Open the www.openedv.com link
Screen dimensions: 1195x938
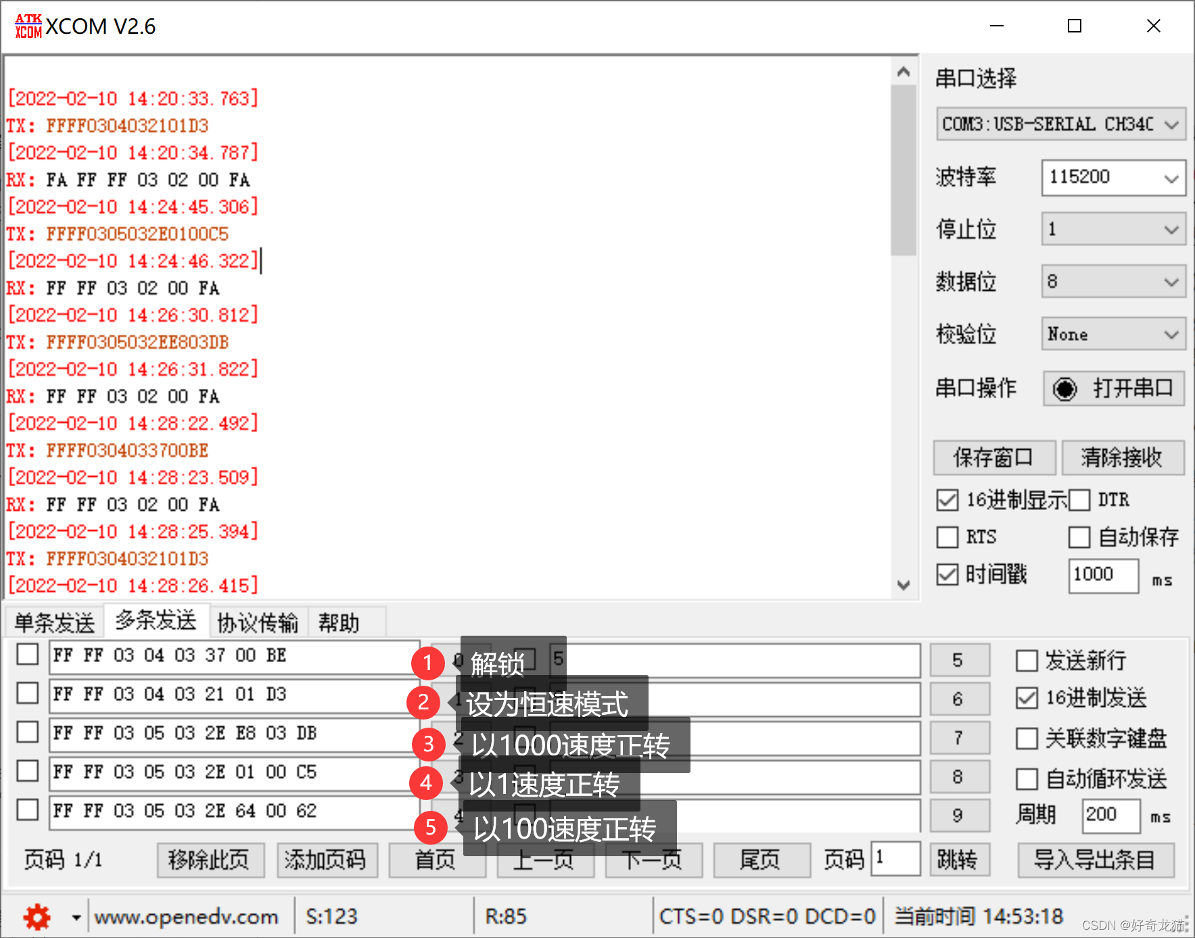point(187,917)
